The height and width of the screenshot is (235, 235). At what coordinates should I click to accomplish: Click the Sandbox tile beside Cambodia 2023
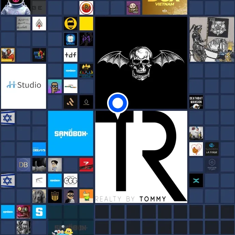71,71
